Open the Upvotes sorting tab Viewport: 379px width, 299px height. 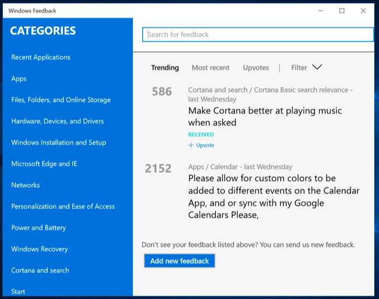(256, 68)
